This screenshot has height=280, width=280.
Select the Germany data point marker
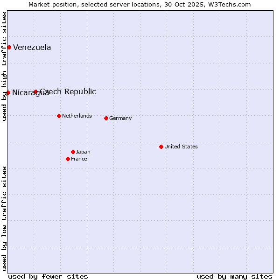(x=106, y=118)
